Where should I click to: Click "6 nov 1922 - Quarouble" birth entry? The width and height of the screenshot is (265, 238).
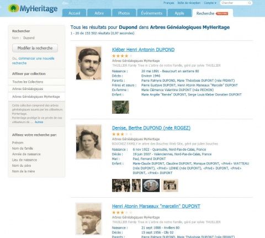coord(169,150)
